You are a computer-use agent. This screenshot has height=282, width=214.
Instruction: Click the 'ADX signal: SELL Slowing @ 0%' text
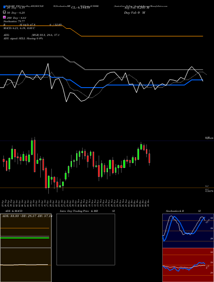coord(23,38)
